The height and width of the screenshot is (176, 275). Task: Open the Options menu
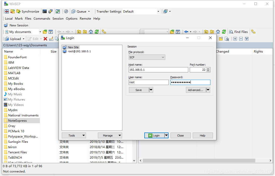click(72, 19)
